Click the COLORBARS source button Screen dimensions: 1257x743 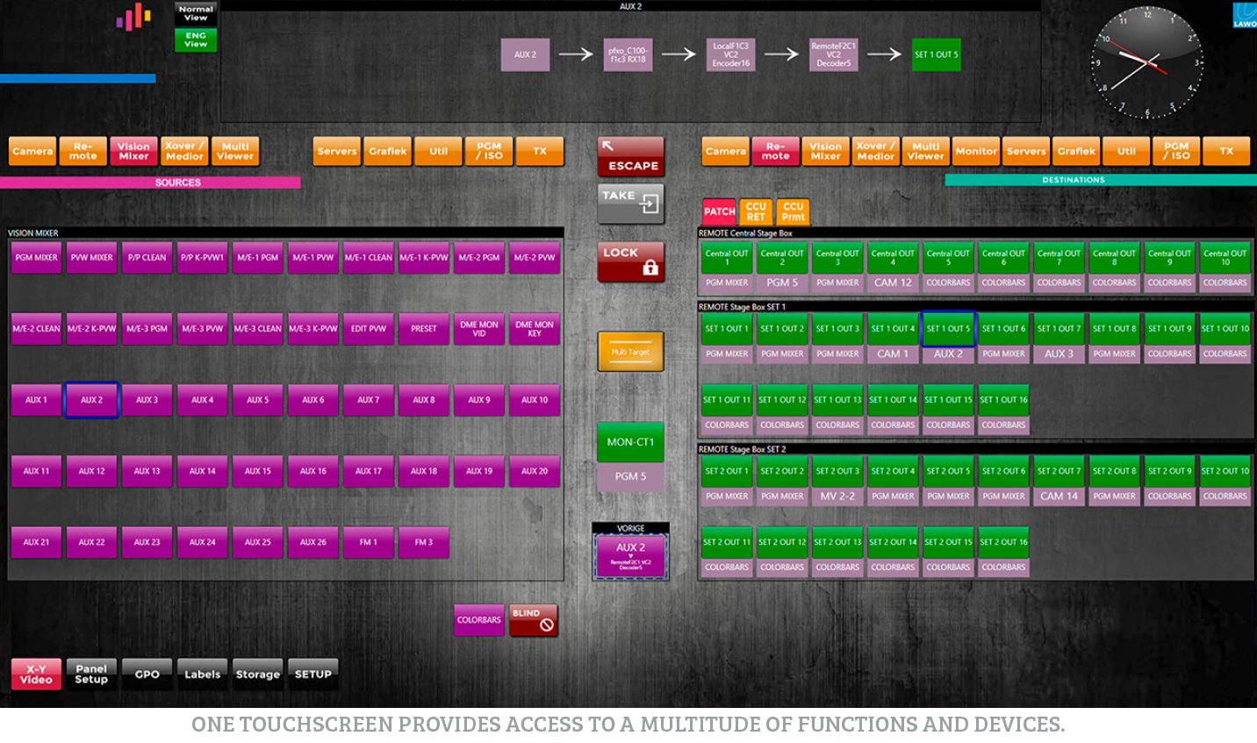click(478, 620)
